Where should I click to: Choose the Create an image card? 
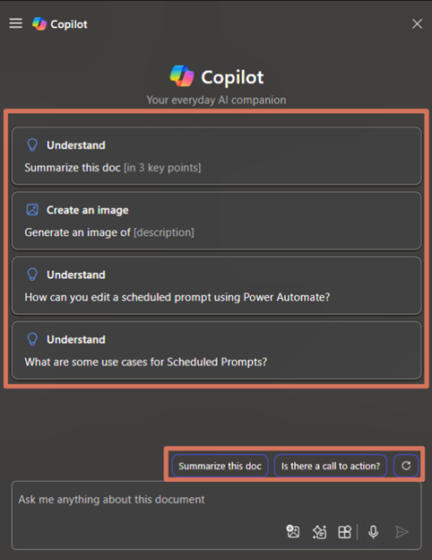[217, 221]
